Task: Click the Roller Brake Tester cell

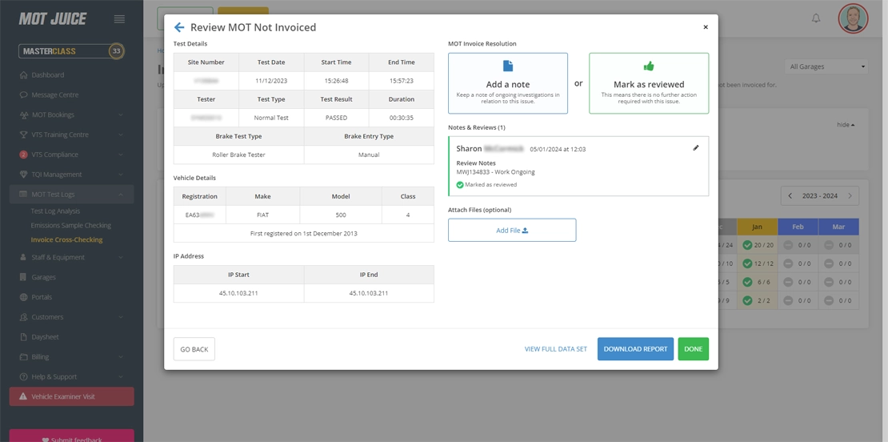Action: [x=238, y=155]
